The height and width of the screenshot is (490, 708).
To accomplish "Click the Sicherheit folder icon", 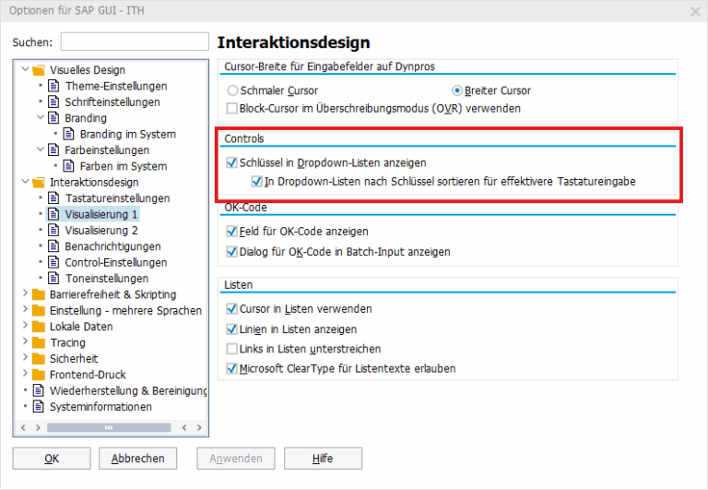I will click(x=39, y=359).
